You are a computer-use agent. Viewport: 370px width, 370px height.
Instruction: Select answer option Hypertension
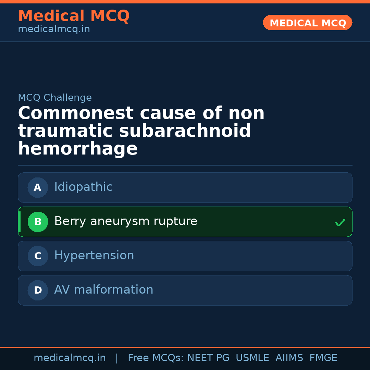(185, 256)
